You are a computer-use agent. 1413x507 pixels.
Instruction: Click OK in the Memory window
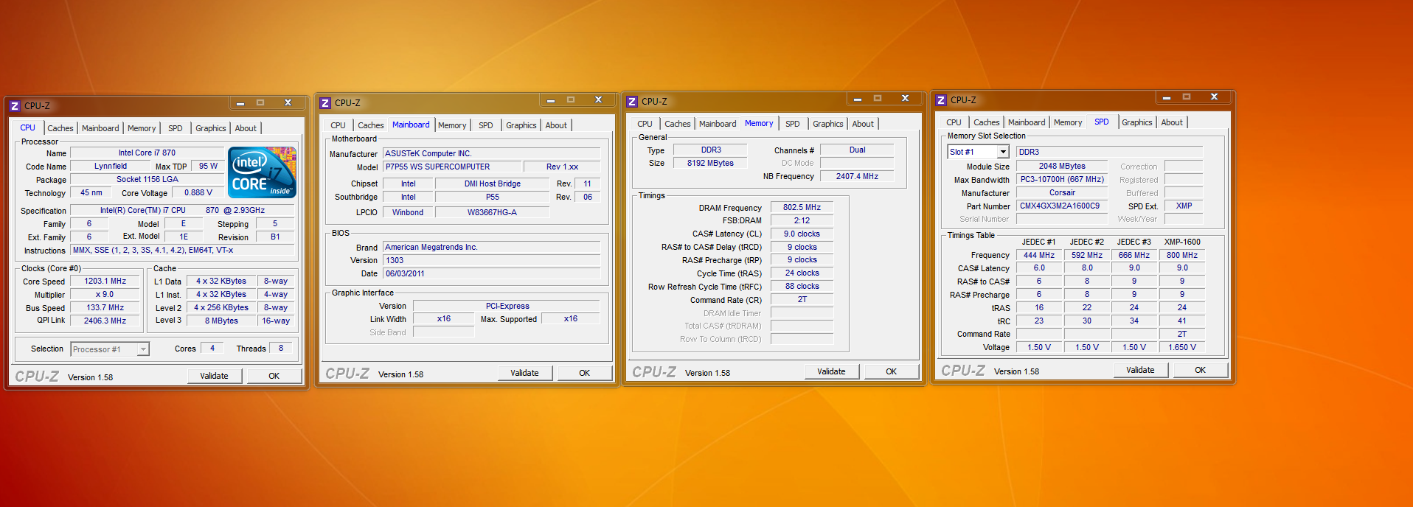tap(891, 371)
